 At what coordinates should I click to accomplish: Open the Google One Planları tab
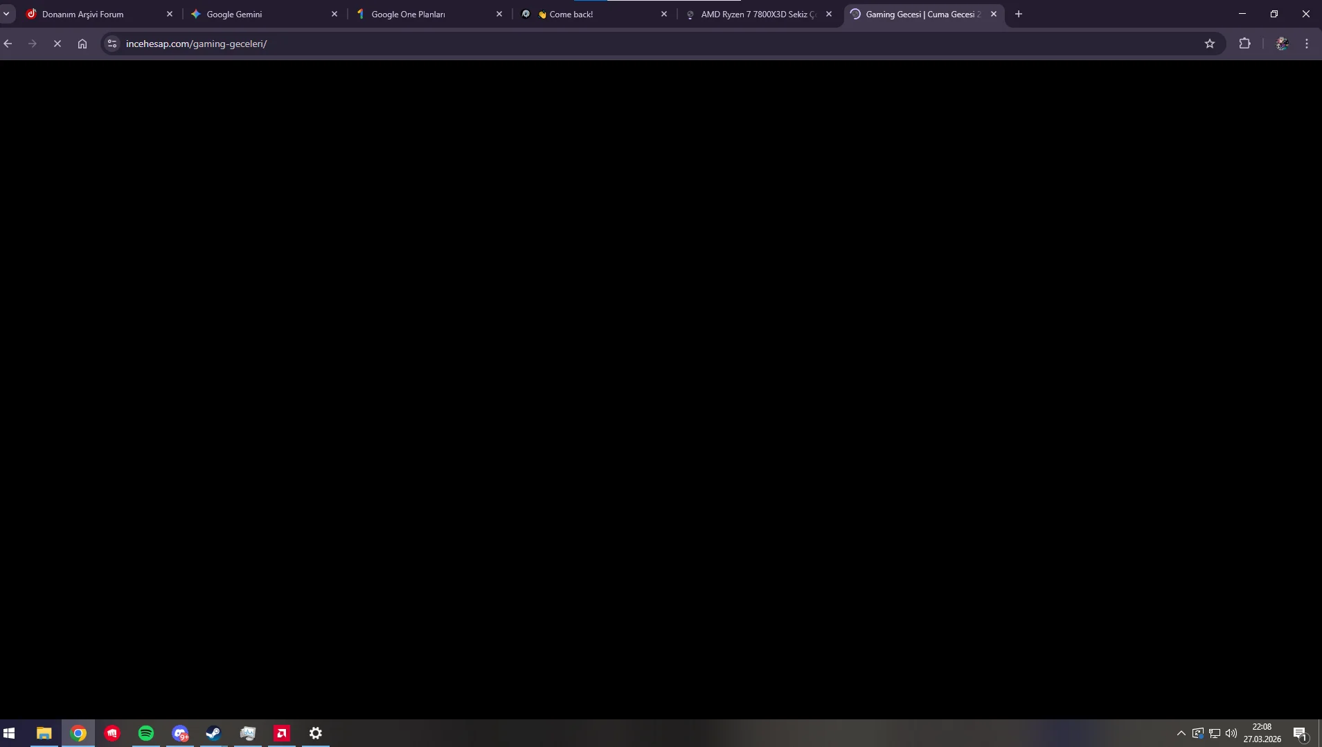[429, 14]
